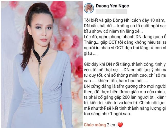Click the text 2 em beside the heart
This screenshot has width=167, height=129.
point(112,125)
